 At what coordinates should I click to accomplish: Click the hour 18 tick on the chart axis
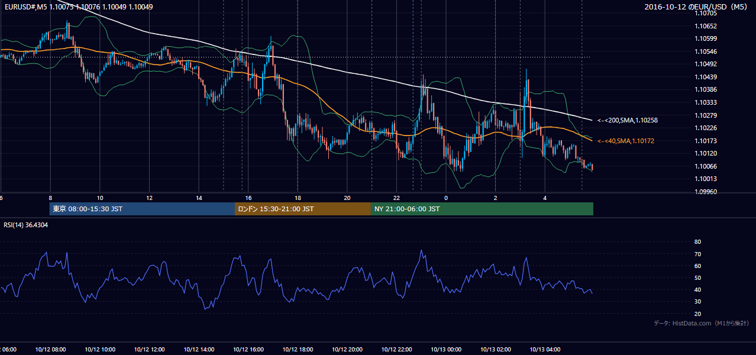[x=298, y=198]
